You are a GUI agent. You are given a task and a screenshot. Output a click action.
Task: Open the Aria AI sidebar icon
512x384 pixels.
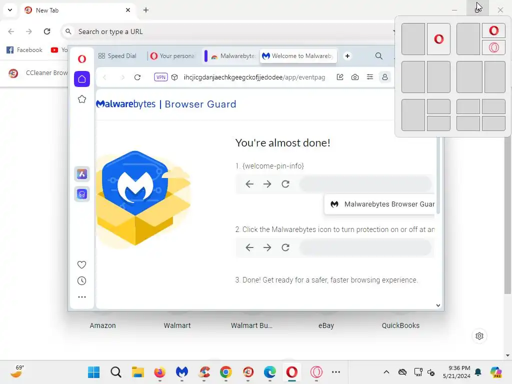coord(82,174)
